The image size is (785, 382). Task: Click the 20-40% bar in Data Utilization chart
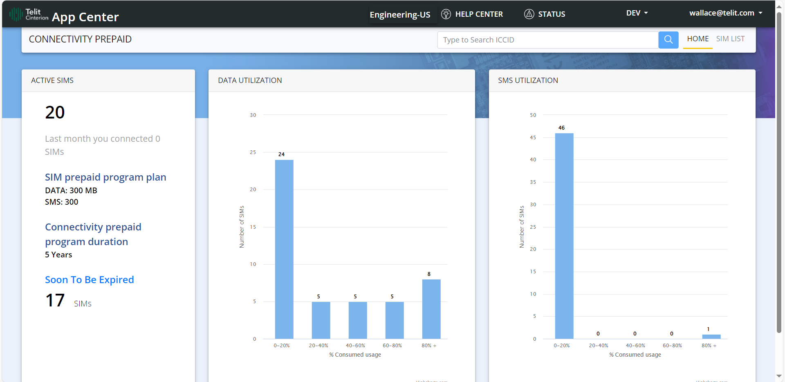tap(321, 320)
